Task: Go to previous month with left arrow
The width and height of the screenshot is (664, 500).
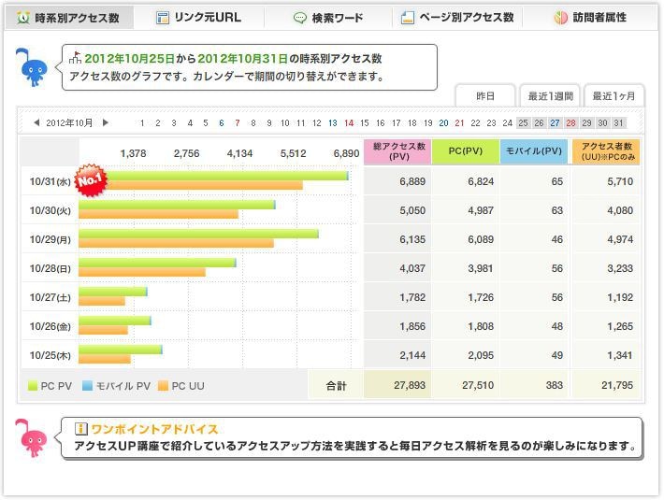Action: pos(36,122)
